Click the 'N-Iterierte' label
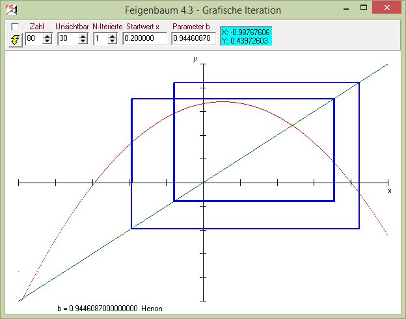 [x=107, y=27]
